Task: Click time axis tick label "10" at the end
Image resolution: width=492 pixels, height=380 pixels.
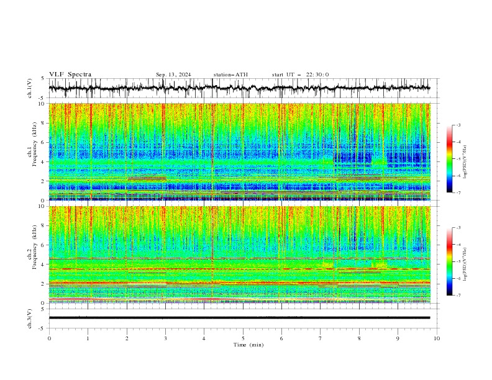Action: coord(437,338)
